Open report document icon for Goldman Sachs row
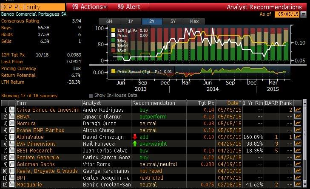This screenshot has height=189, width=310. click(x=12, y=164)
